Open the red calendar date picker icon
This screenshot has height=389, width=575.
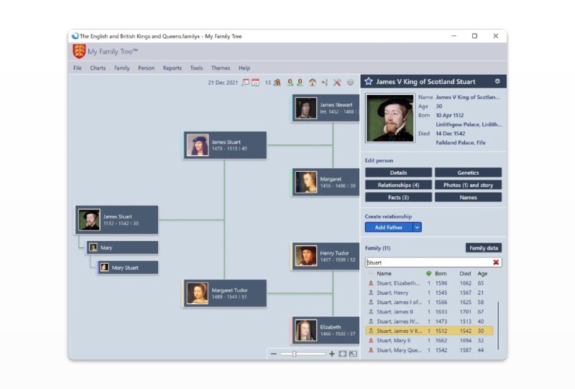[x=256, y=83]
